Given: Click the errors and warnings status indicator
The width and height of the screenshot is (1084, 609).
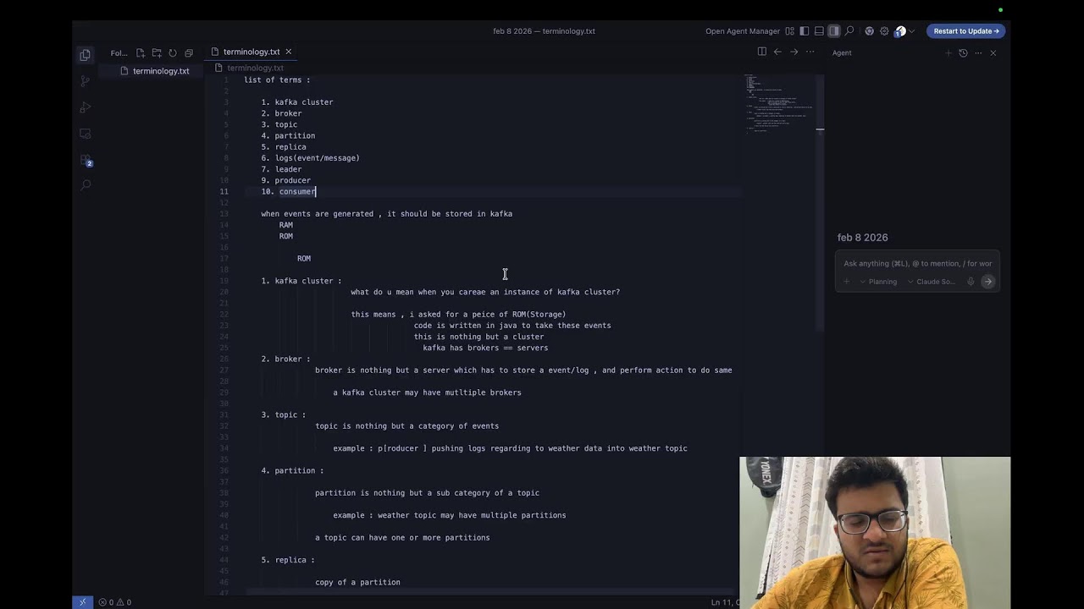Looking at the screenshot, I should [x=114, y=602].
